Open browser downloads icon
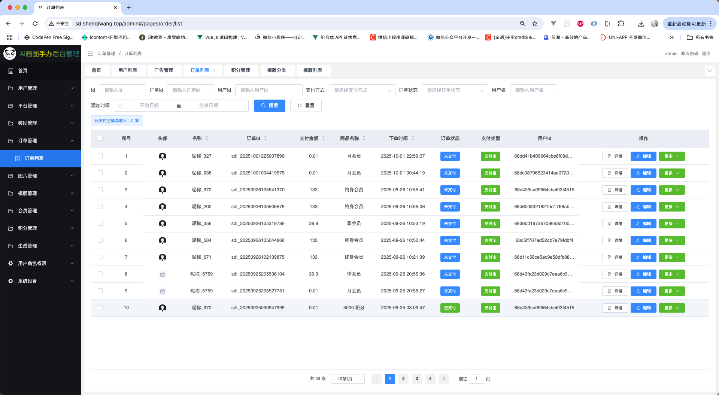The height and width of the screenshot is (395, 719). 641,24
